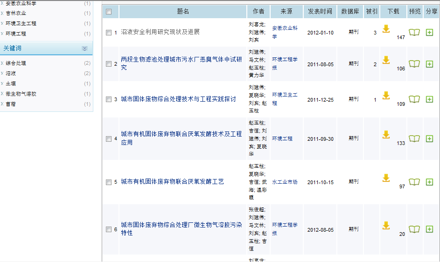Filter by source 环境卫生工程 in sidebar
440x262 pixels.
[21, 24]
